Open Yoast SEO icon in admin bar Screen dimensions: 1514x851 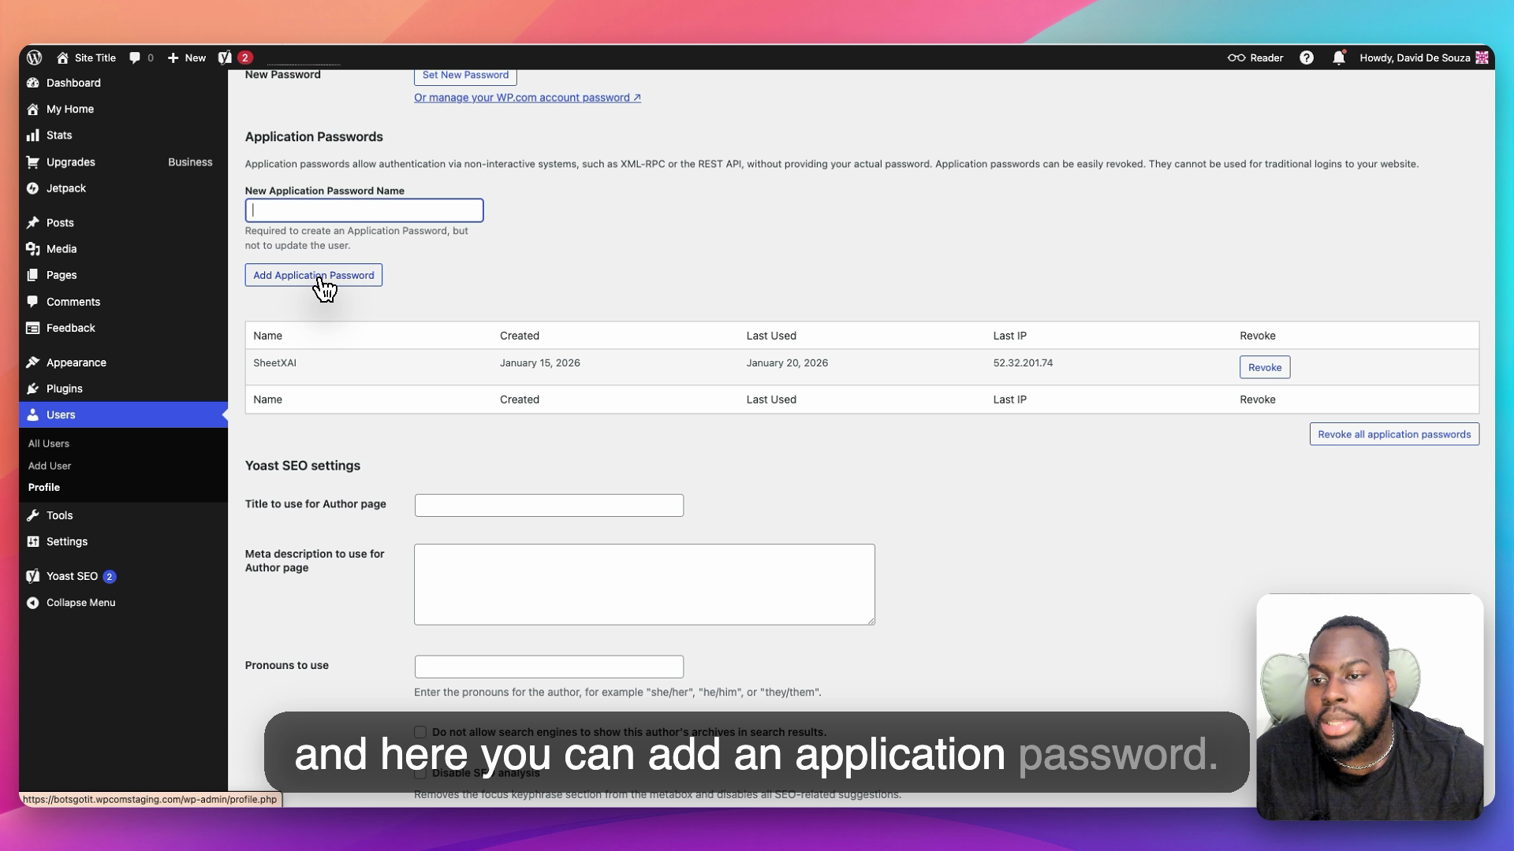226,58
